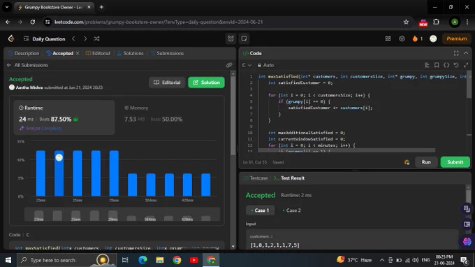Click the green Submit button
The height and width of the screenshot is (267, 475).
point(455,162)
